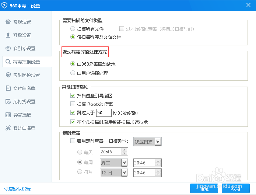This screenshot has width=256, height=195.
Task: Click 恢复默认设置 link
Action: pos(17,189)
